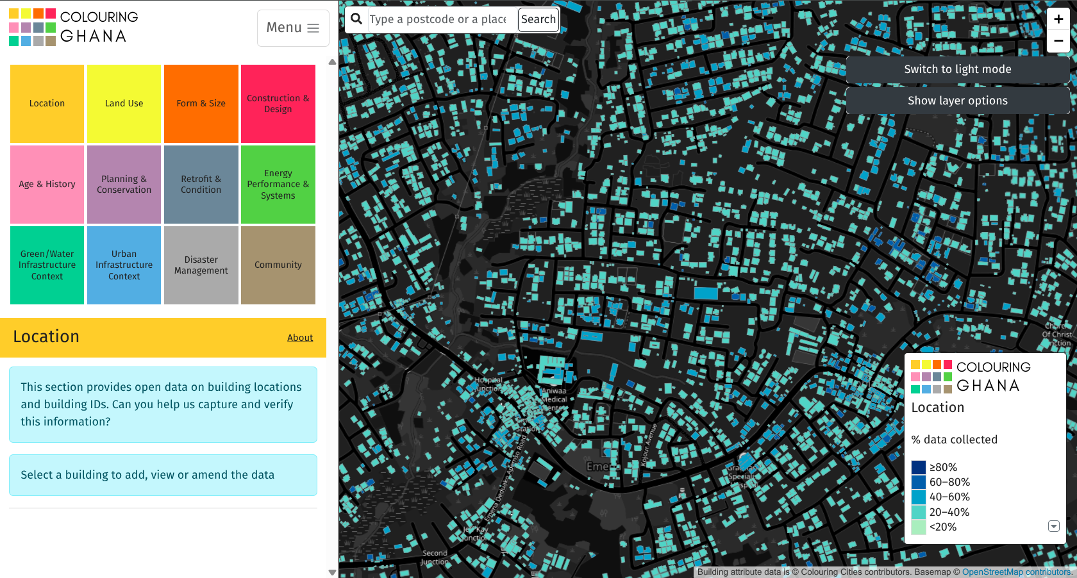
Task: Open the Community category tile
Action: coord(278,265)
